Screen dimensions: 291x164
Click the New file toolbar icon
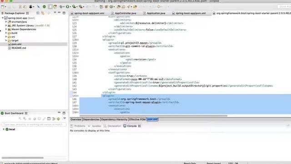[x=3, y=7]
